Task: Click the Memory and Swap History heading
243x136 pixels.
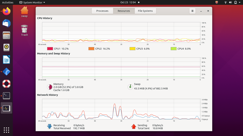Action: [54, 53]
